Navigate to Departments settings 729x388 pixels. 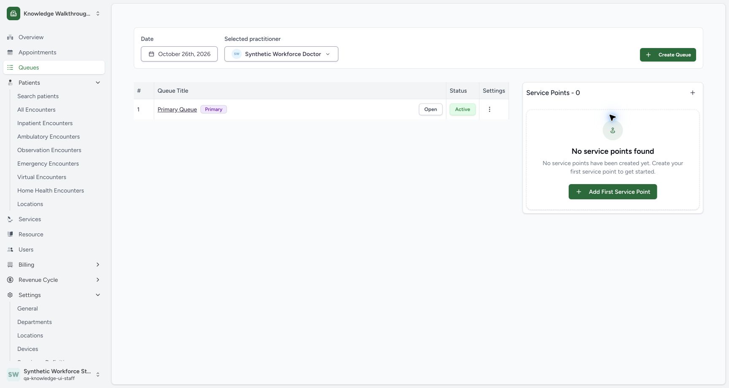pyautogui.click(x=35, y=322)
